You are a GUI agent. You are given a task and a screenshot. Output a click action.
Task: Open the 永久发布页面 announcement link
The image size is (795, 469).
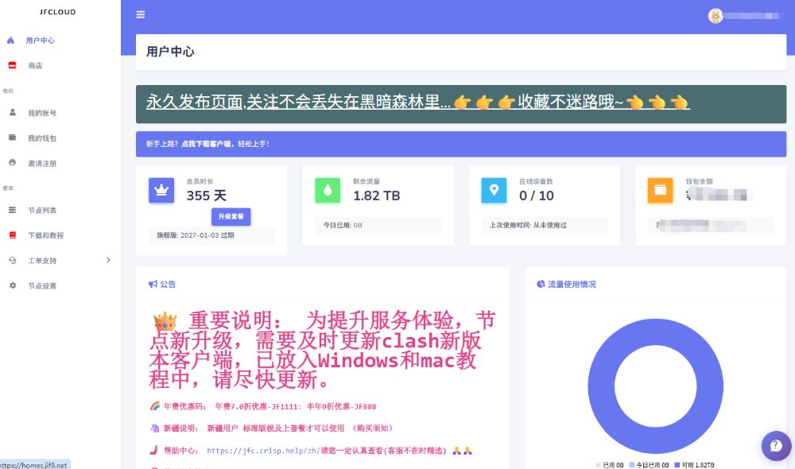pos(397,103)
